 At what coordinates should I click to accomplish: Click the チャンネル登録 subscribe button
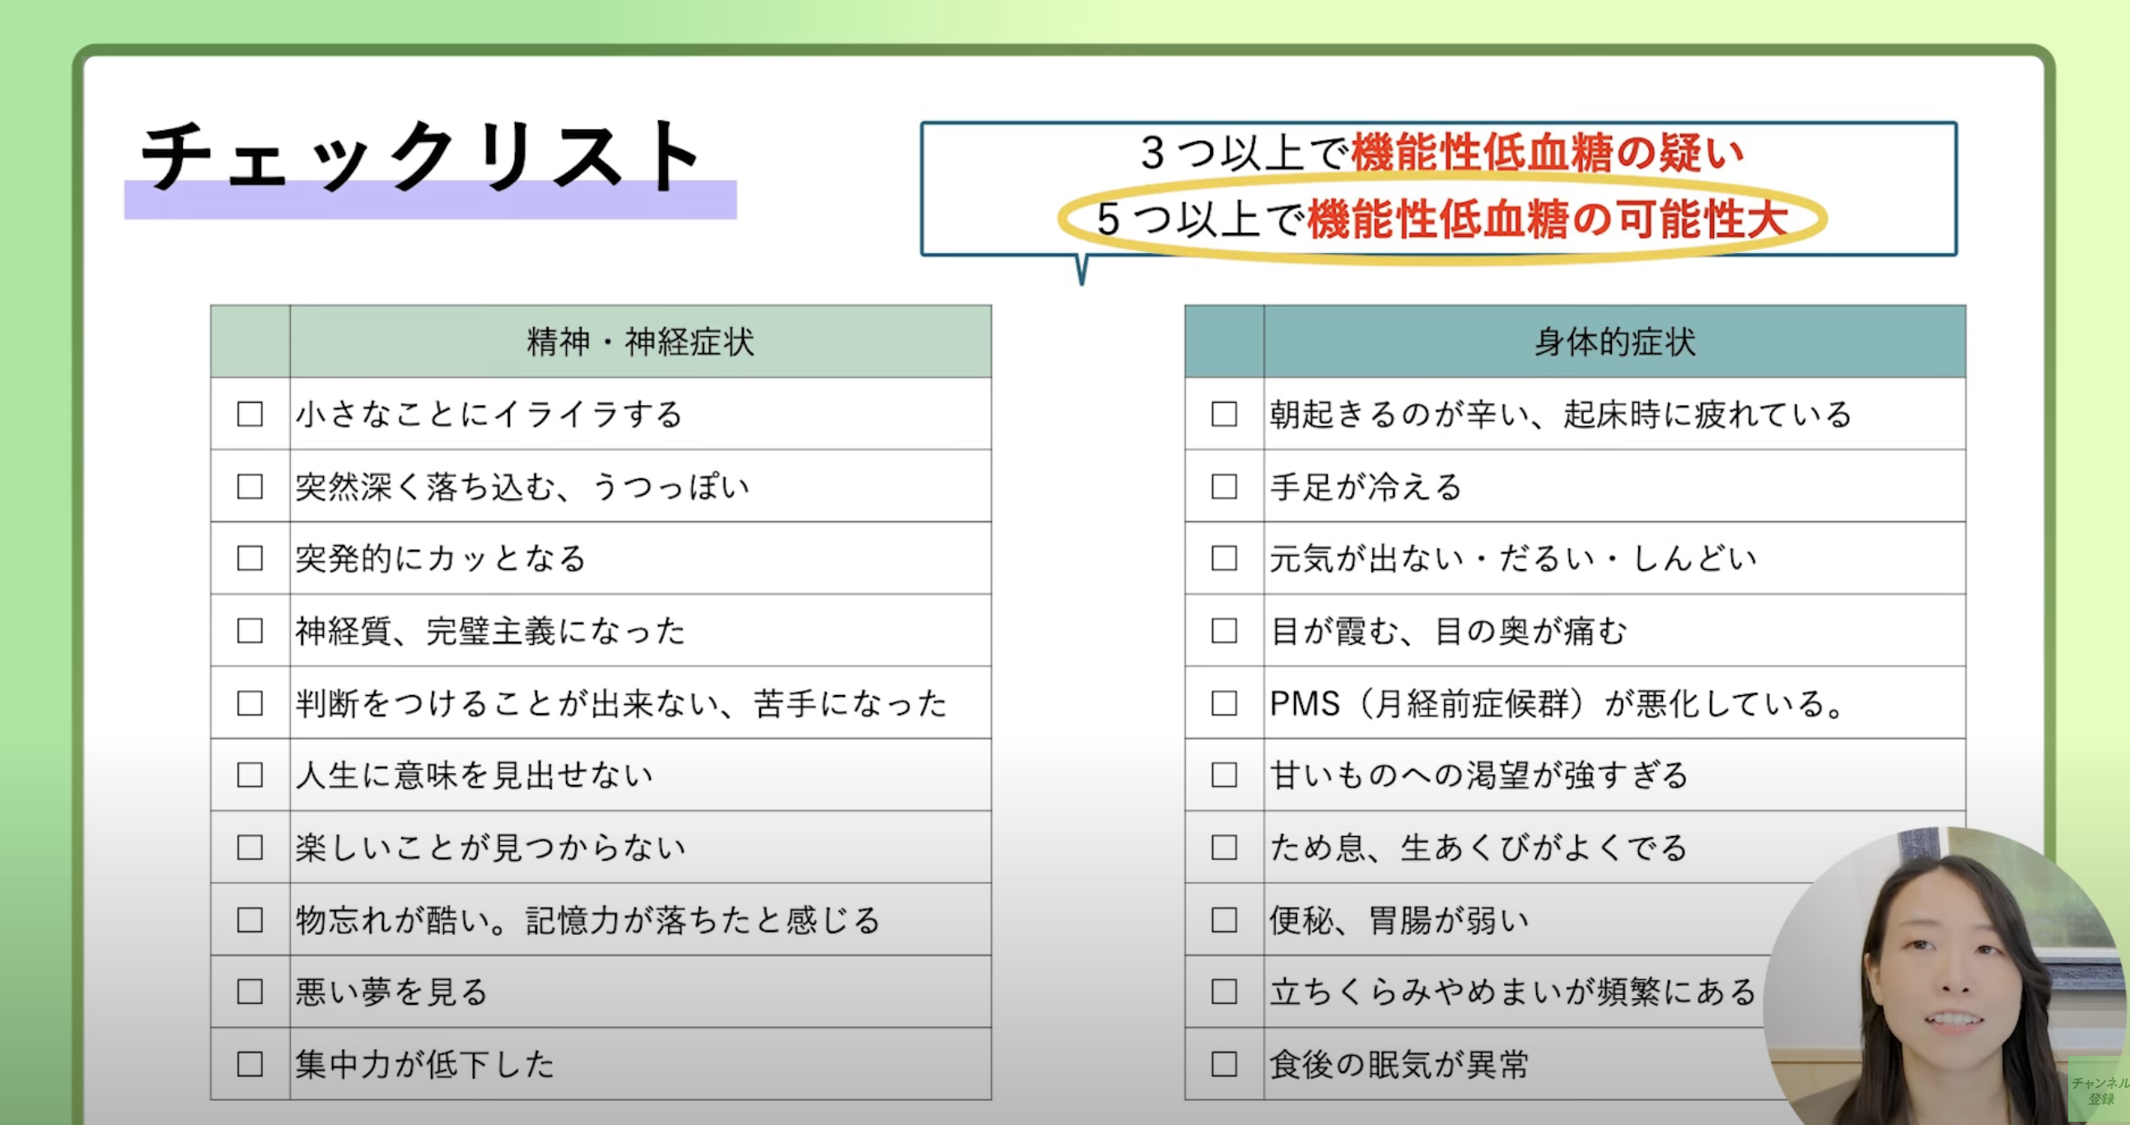[2100, 1091]
